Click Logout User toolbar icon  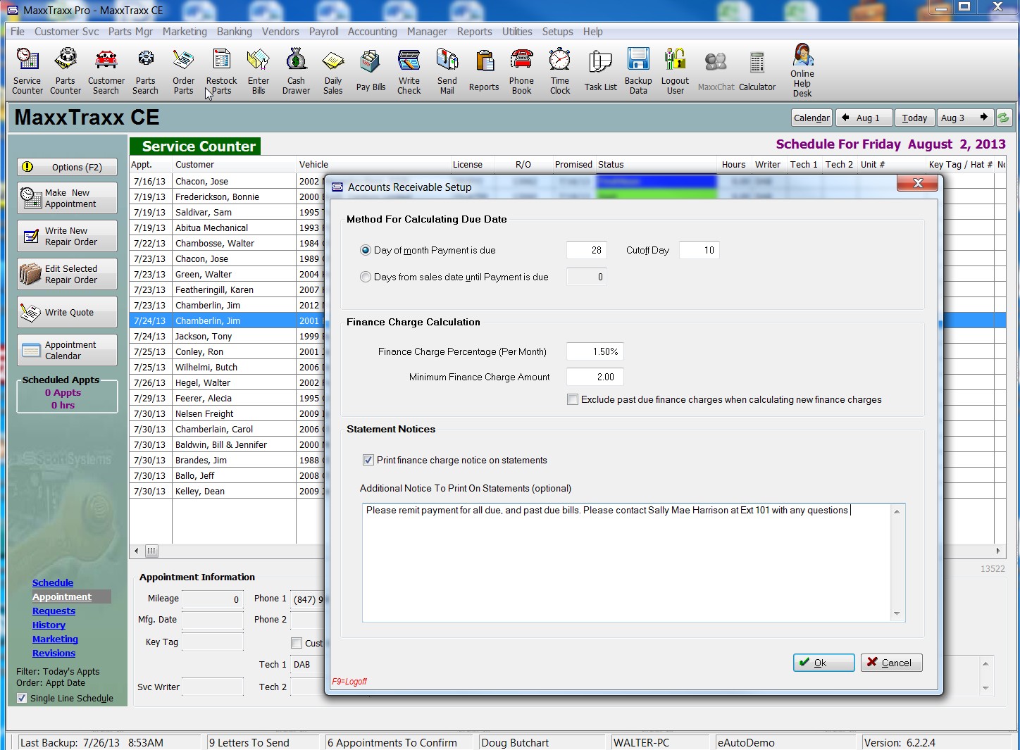click(676, 71)
